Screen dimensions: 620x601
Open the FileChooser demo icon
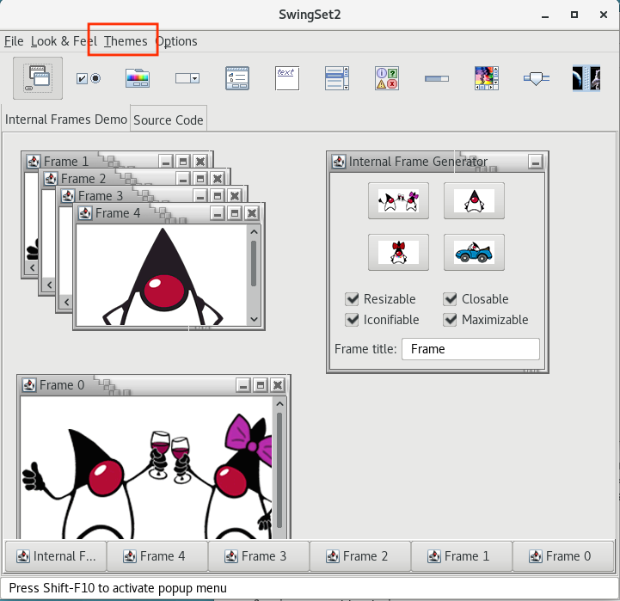pos(237,78)
